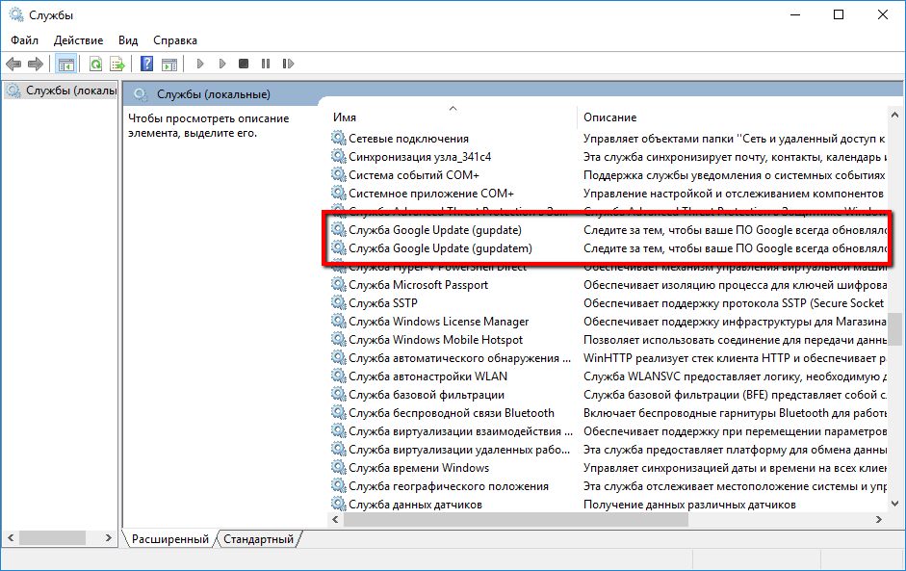Click gear icon of Сетевые подключения

pos(338,138)
